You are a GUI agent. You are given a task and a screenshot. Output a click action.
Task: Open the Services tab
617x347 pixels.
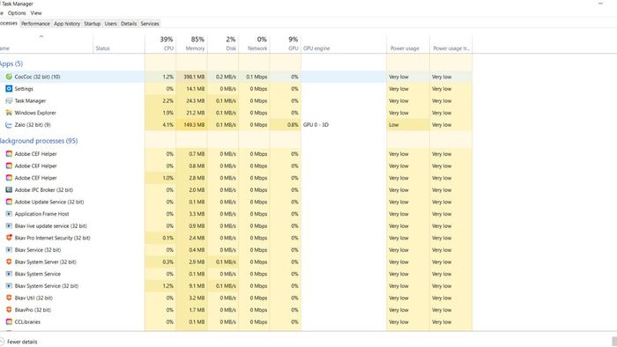point(150,24)
